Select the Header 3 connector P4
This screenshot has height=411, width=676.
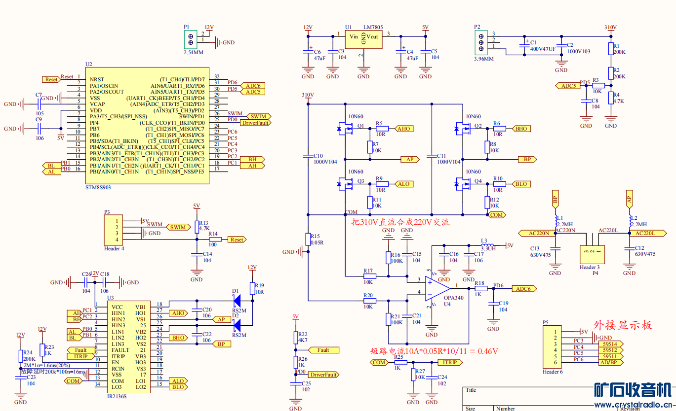(592, 255)
